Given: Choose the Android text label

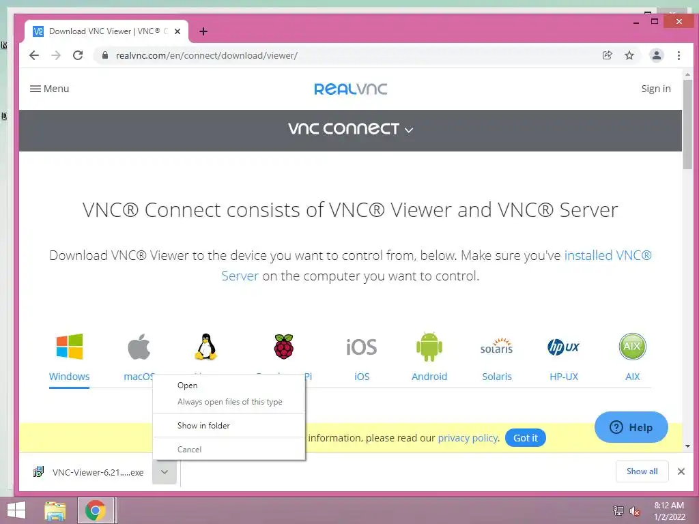Looking at the screenshot, I should (x=429, y=377).
